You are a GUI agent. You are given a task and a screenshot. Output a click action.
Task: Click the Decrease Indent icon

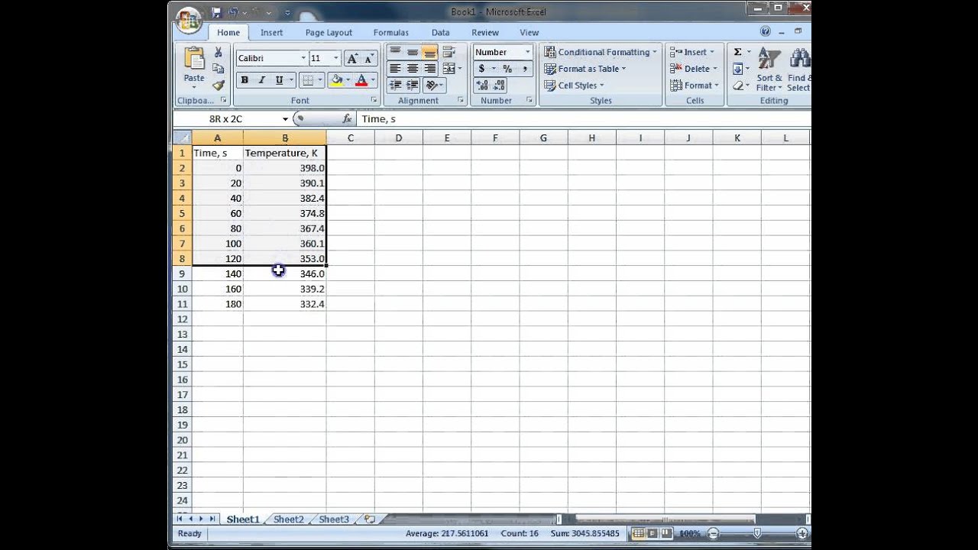[395, 86]
